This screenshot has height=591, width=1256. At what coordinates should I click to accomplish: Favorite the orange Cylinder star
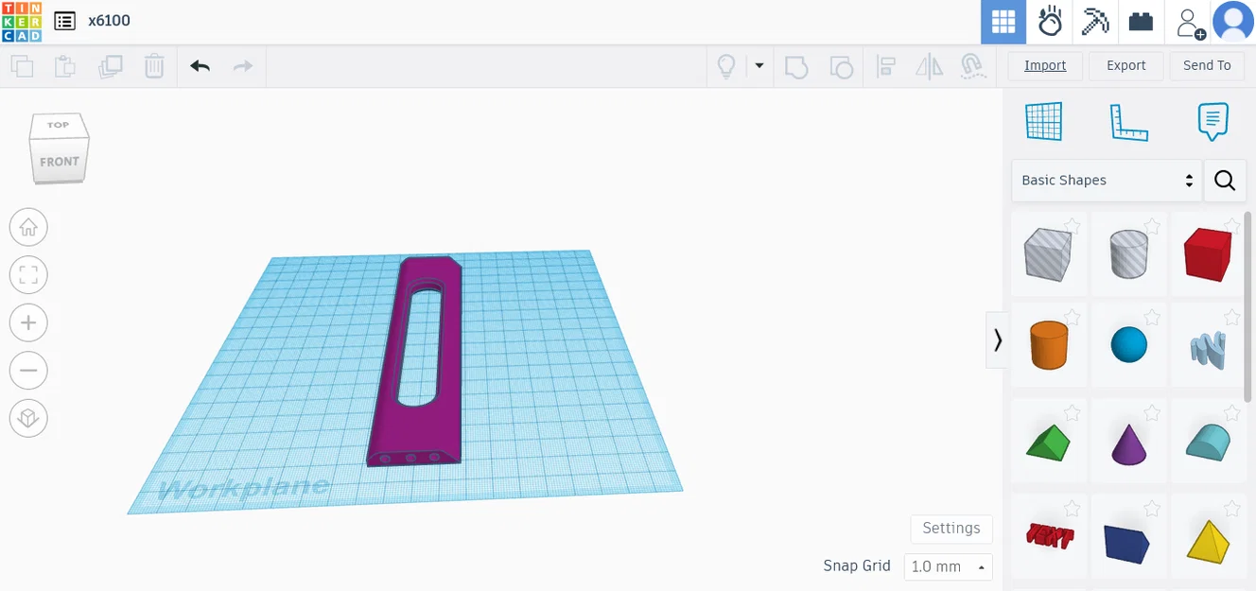click(x=1073, y=317)
